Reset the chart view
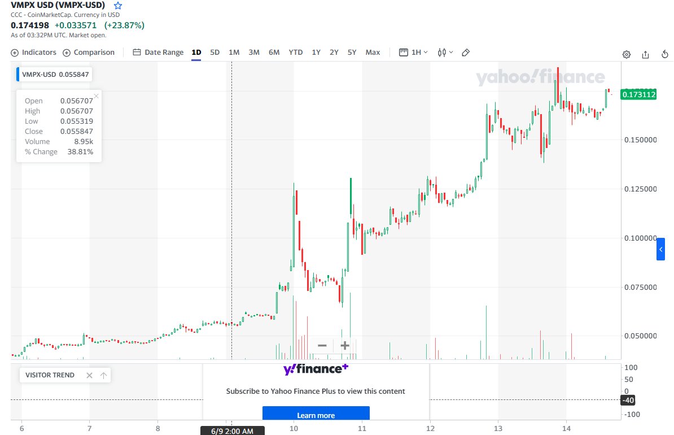This screenshot has width=674, height=435. (x=664, y=55)
